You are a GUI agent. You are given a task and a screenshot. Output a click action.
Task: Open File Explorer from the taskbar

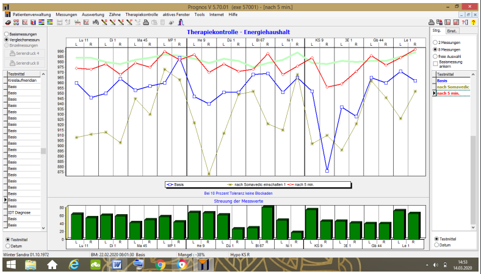pos(31,264)
